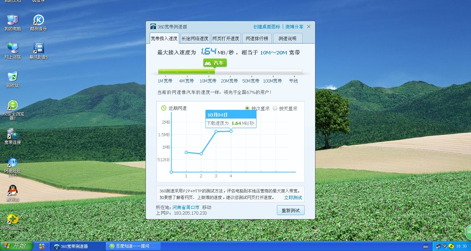Click the 立即测试 link
Image resolution: width=471 pixels, height=251 pixels.
[x=293, y=198]
